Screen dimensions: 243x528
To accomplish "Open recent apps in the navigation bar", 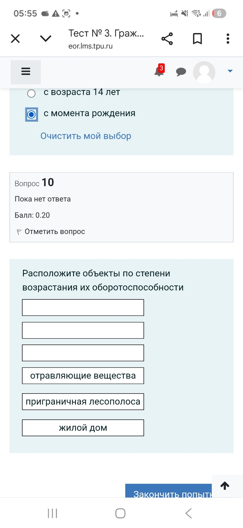I will pos(52,513).
